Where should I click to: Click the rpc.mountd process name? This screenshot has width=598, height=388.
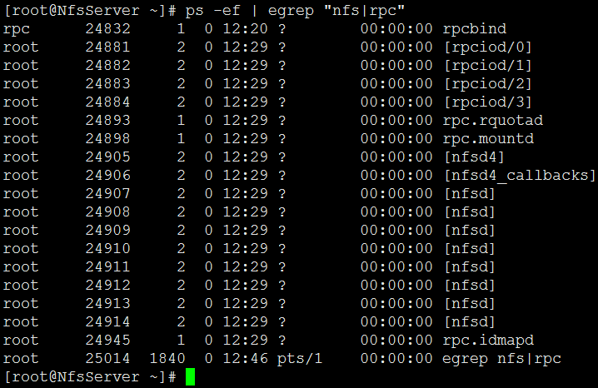pyautogui.click(x=488, y=139)
